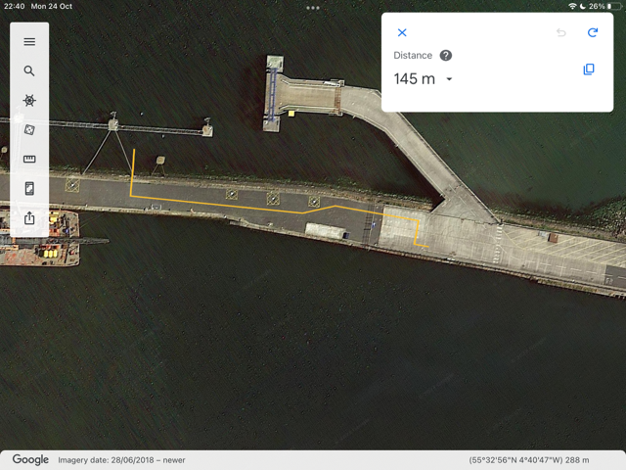Tap the battery indicator in the status bar

[611, 7]
